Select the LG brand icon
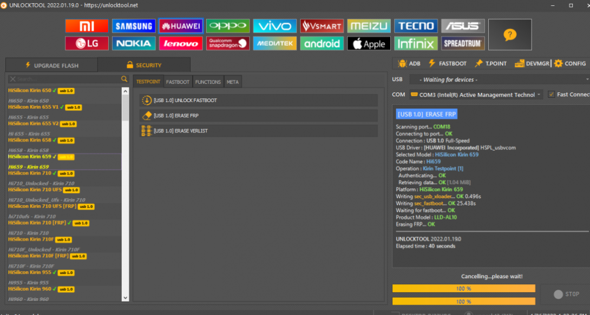Screen dimensions: 590x315 87,43
